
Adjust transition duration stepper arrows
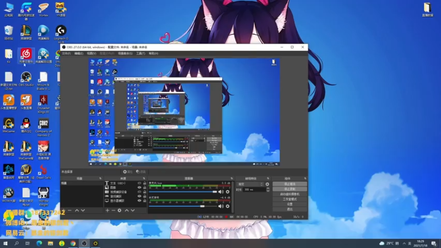[268, 190]
